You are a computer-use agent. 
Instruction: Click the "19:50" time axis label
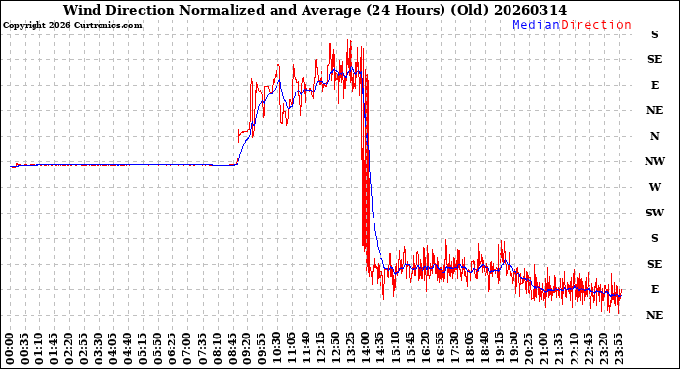click(x=513, y=349)
